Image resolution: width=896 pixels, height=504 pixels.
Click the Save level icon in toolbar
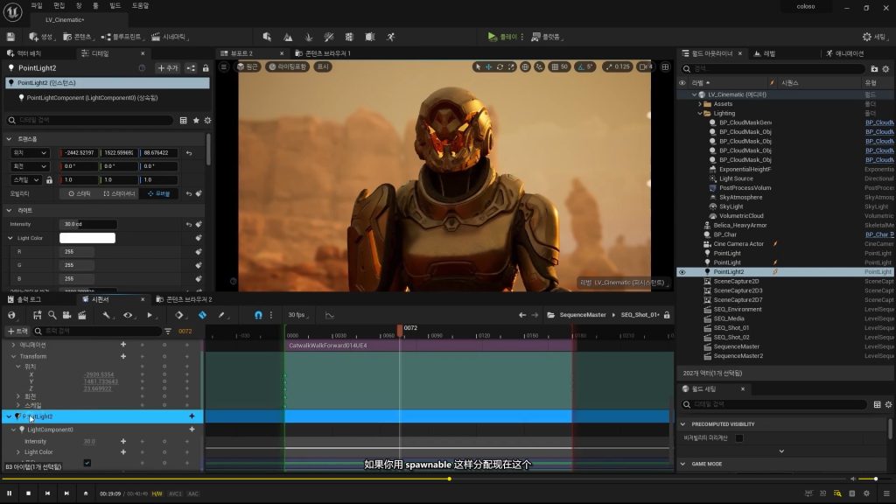pos(10,37)
